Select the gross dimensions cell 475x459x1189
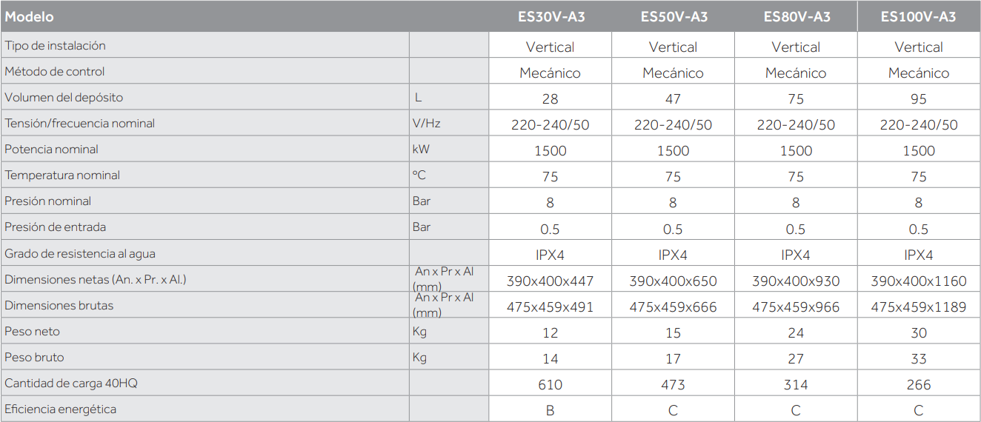The width and height of the screenshot is (981, 422). [919, 307]
